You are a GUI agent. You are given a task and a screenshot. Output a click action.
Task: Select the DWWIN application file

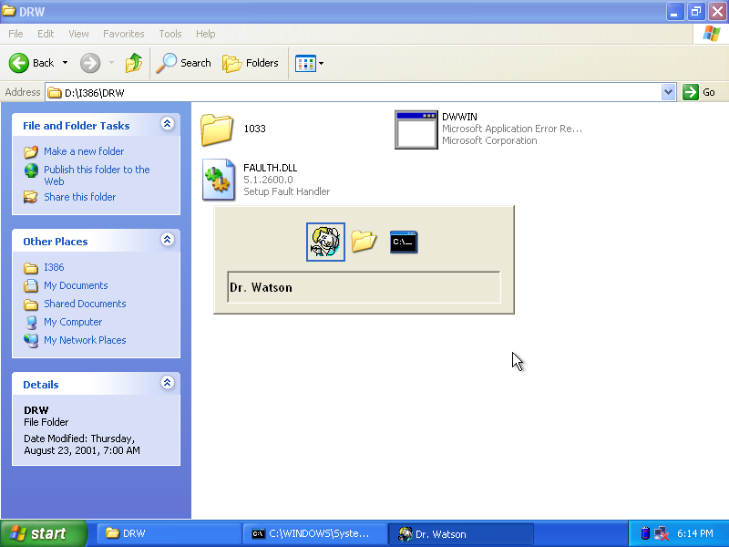coord(416,129)
